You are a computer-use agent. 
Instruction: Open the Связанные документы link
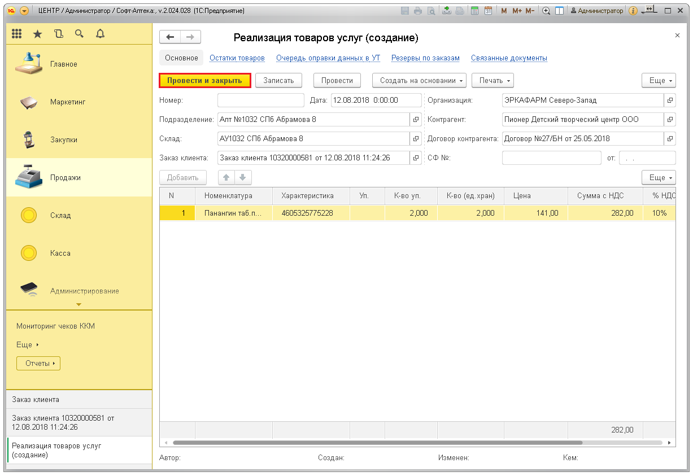[x=508, y=58]
